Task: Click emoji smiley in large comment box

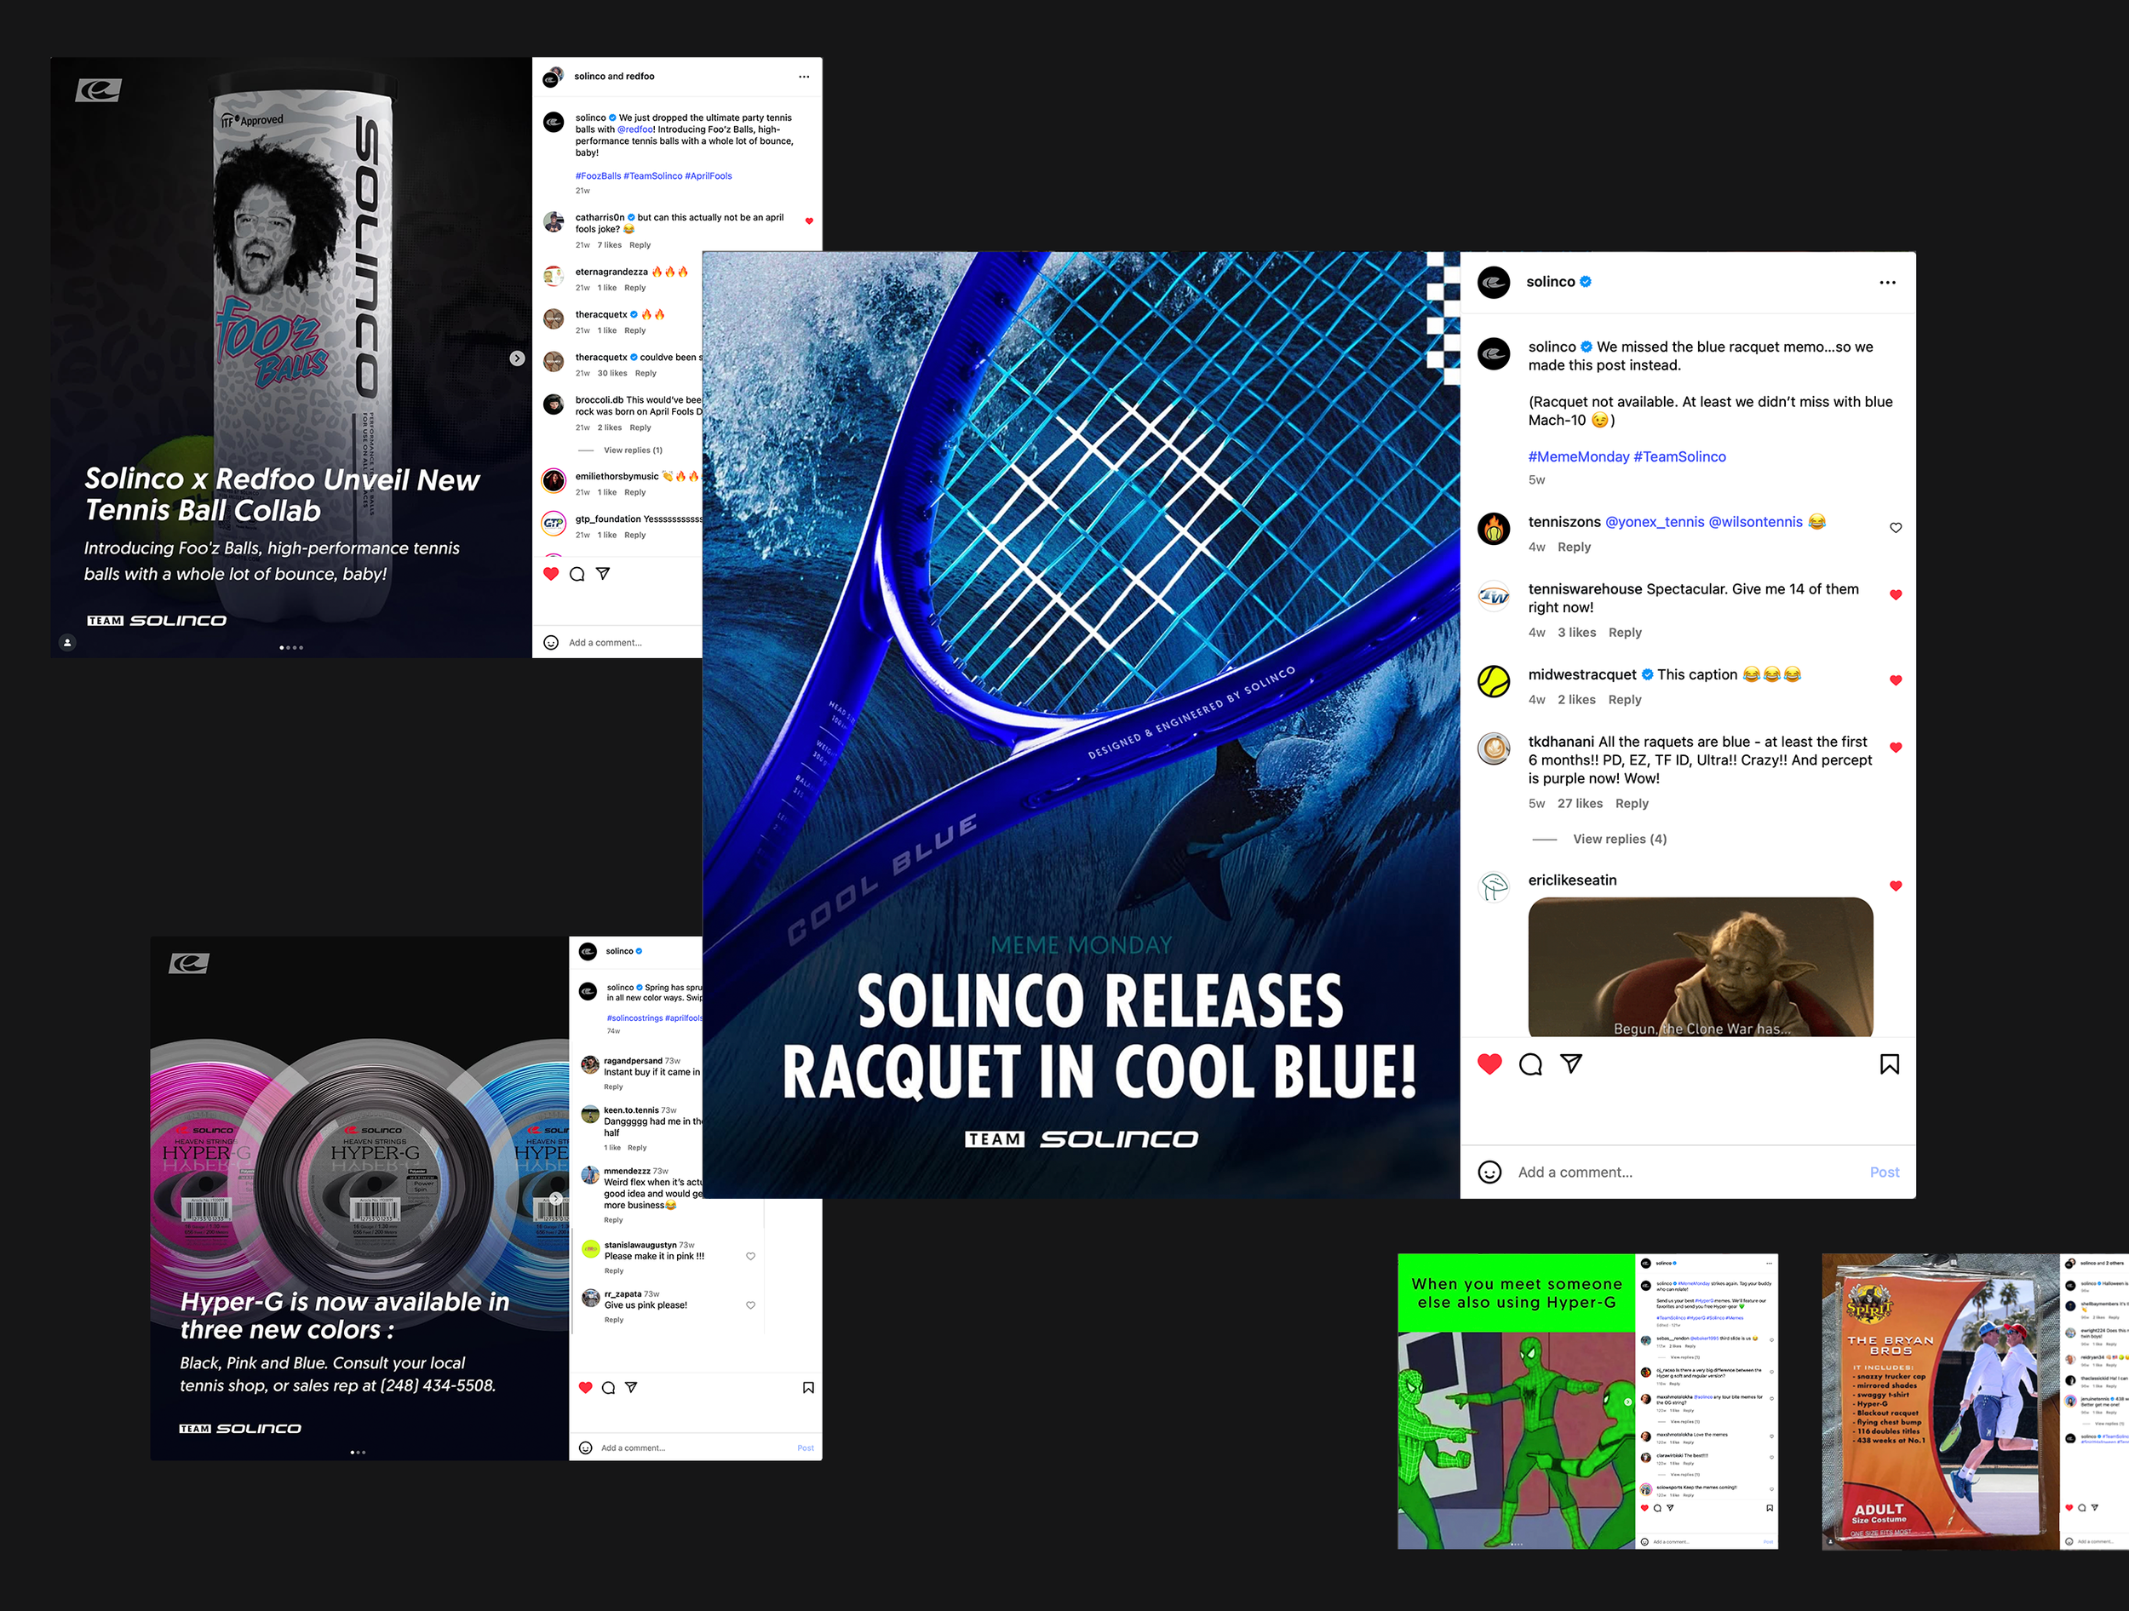Action: pyautogui.click(x=1489, y=1172)
